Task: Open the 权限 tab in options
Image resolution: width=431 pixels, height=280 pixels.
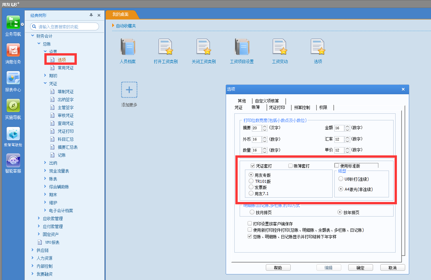Action: (323, 107)
